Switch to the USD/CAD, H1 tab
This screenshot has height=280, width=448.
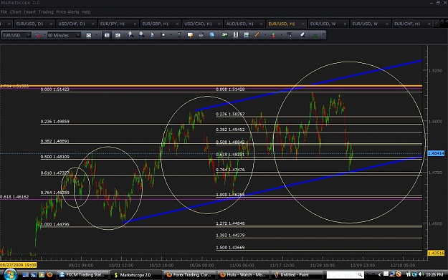pyautogui.click(x=201, y=24)
